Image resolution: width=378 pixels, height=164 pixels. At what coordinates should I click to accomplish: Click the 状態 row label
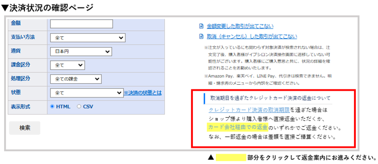pyautogui.click(x=16, y=92)
